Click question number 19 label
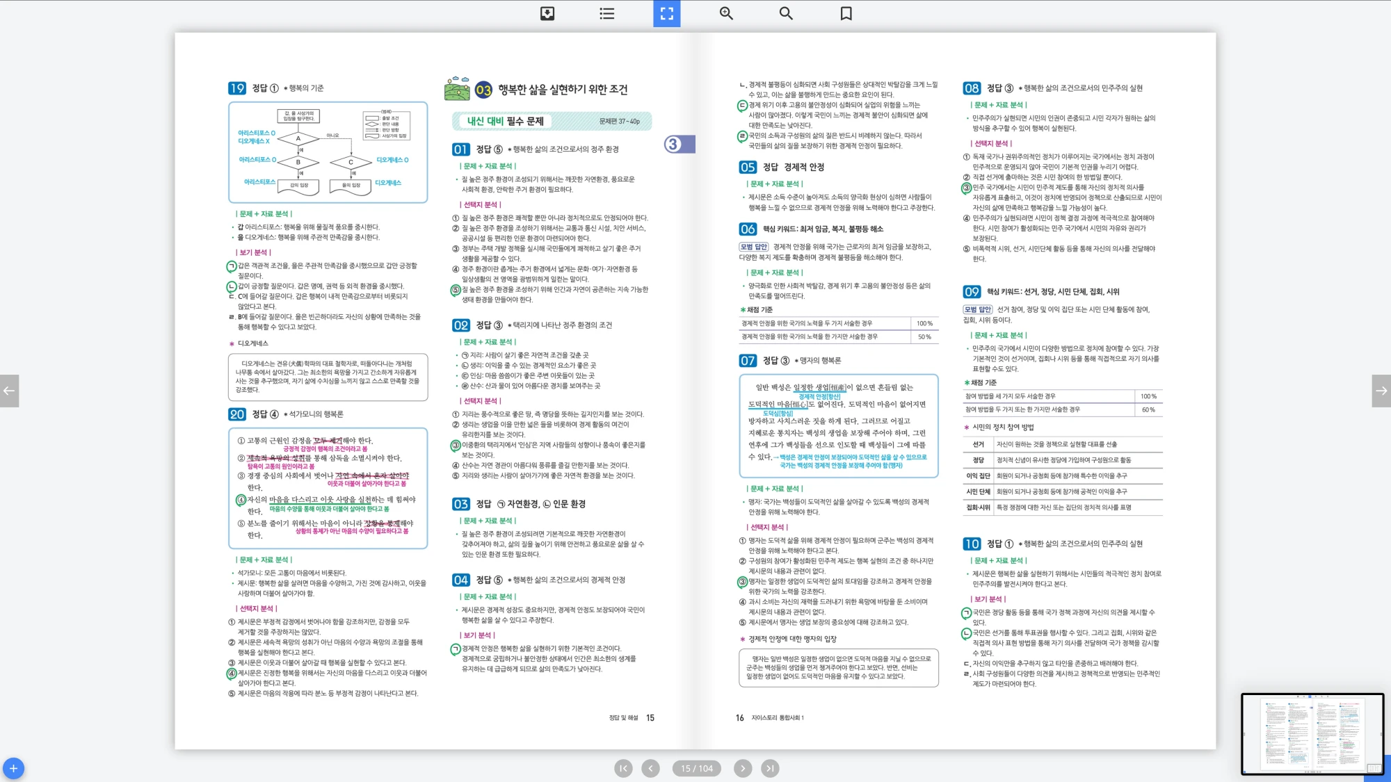This screenshot has width=1391, height=782. point(237,88)
